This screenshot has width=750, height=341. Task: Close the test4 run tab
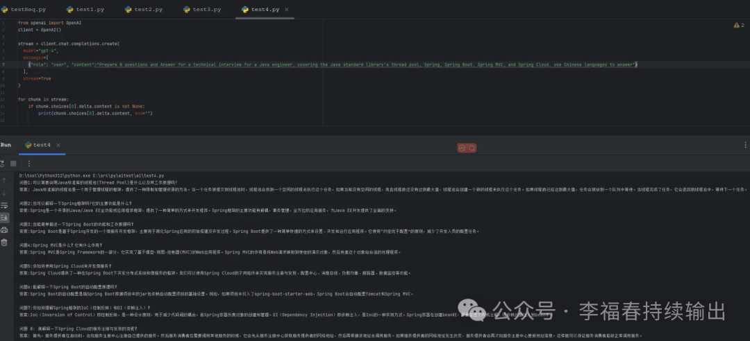point(58,145)
